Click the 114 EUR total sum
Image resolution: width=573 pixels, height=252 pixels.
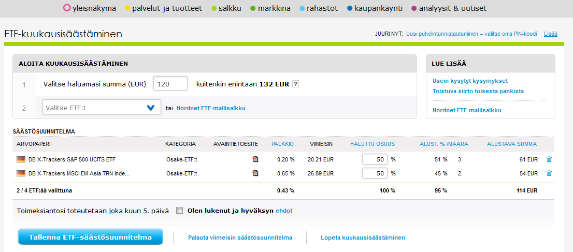pyautogui.click(x=527, y=190)
